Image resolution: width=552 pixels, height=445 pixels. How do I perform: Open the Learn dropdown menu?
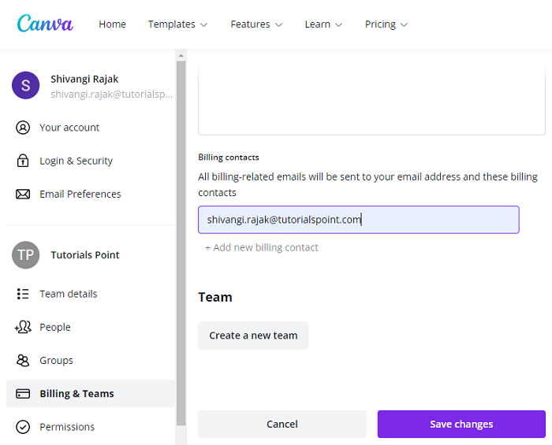[323, 24]
